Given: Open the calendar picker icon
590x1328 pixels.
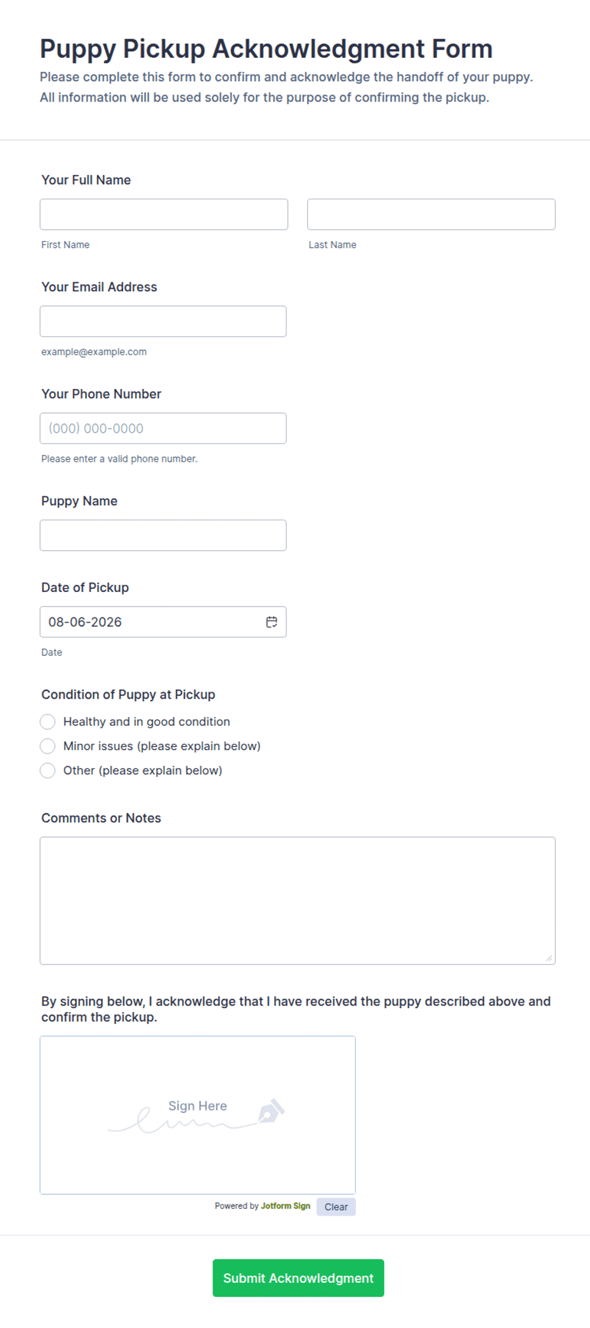Looking at the screenshot, I should click(x=272, y=622).
